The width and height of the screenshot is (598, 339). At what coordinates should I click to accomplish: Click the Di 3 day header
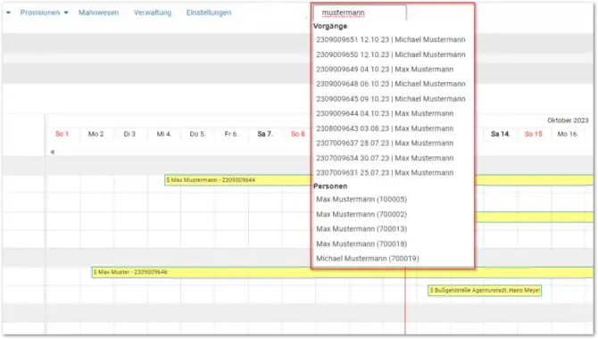coord(129,134)
